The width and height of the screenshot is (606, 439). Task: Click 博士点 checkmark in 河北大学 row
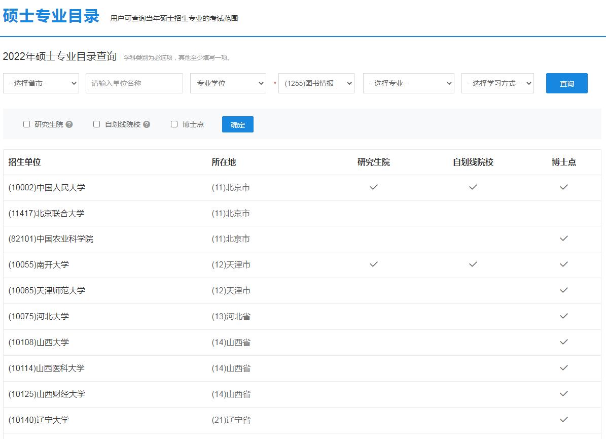[564, 316]
